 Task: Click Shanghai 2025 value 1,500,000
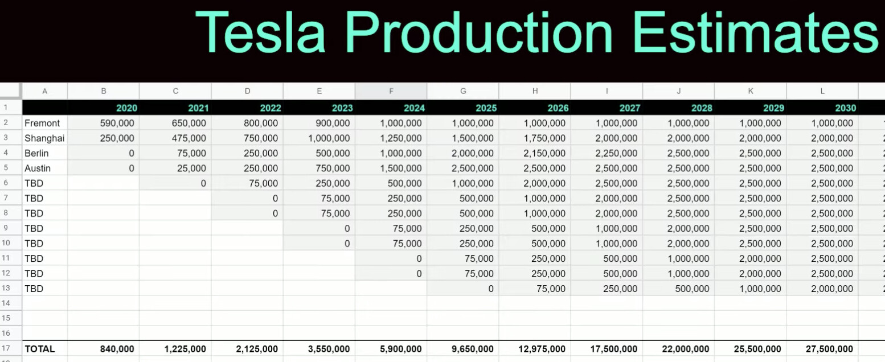click(x=463, y=138)
